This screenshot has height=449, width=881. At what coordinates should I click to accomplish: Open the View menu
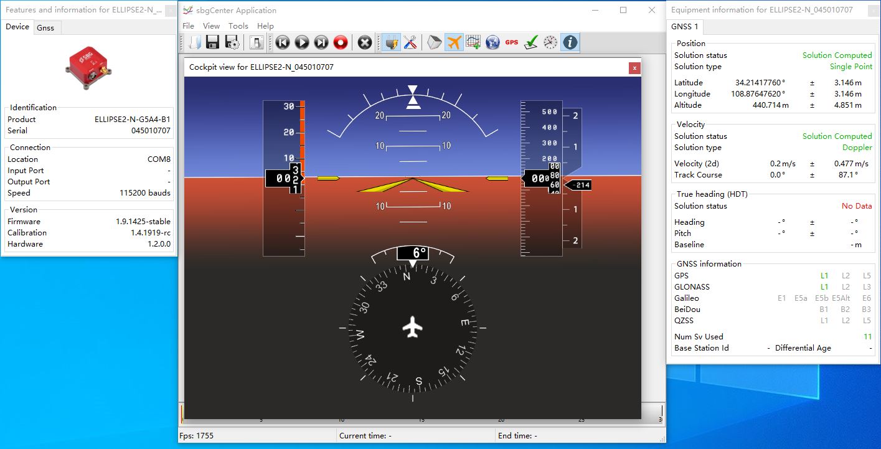(x=212, y=26)
